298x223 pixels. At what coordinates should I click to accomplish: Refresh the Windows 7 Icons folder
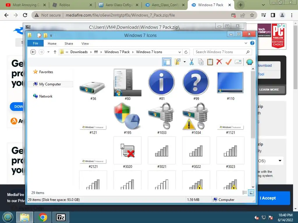[x=186, y=52]
